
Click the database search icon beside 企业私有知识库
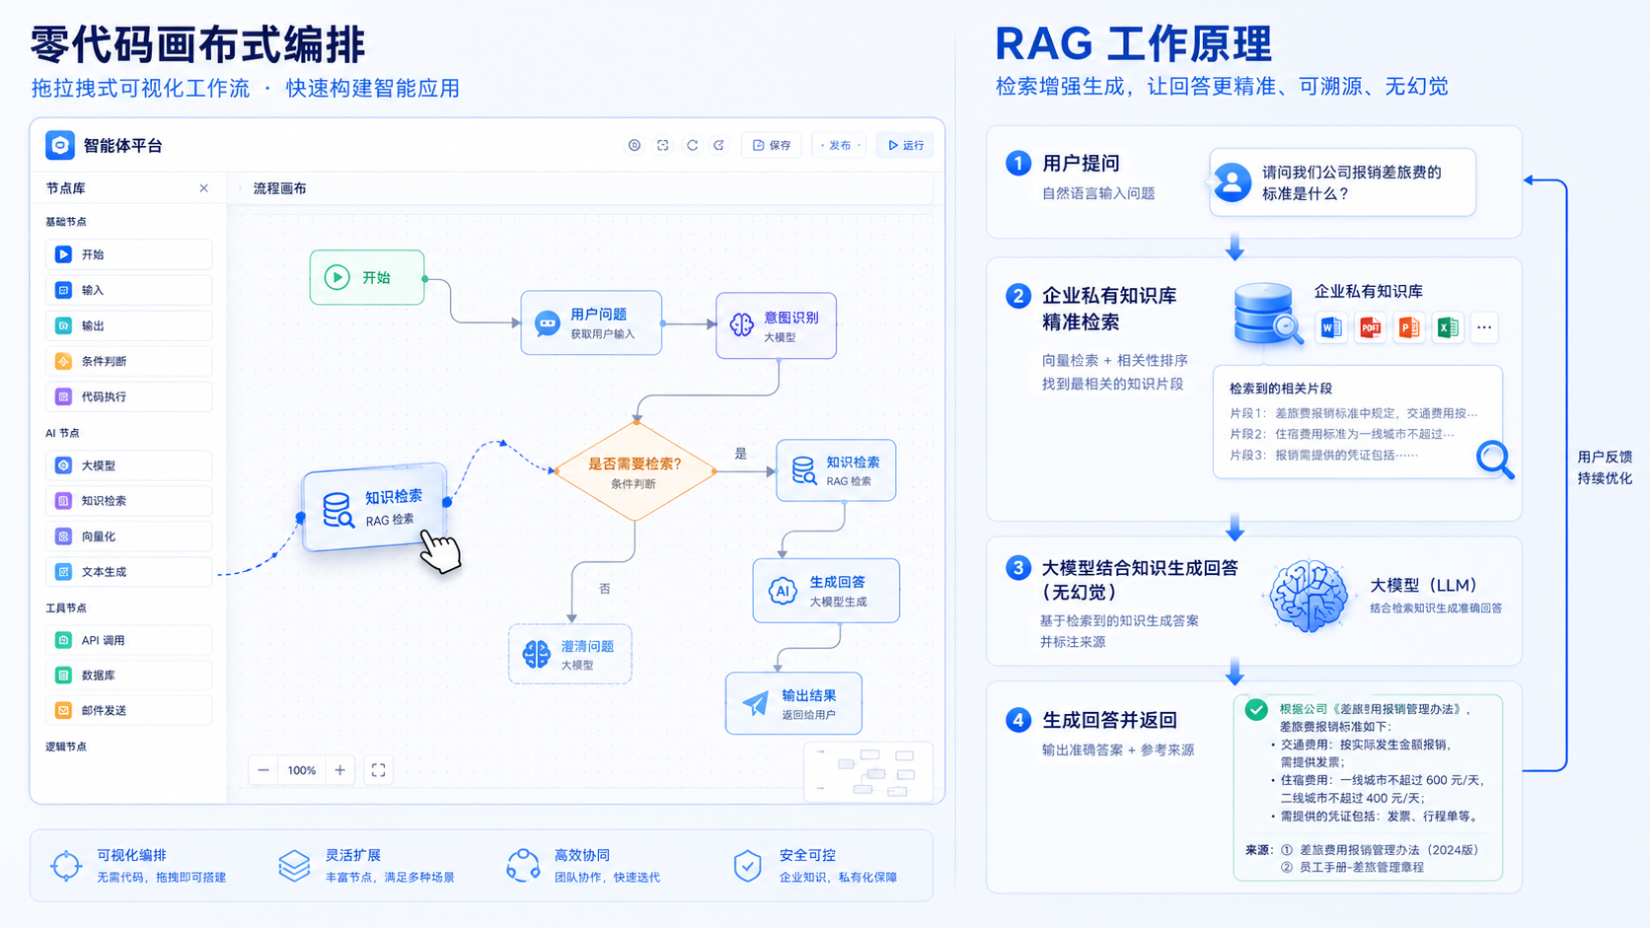tap(1267, 314)
